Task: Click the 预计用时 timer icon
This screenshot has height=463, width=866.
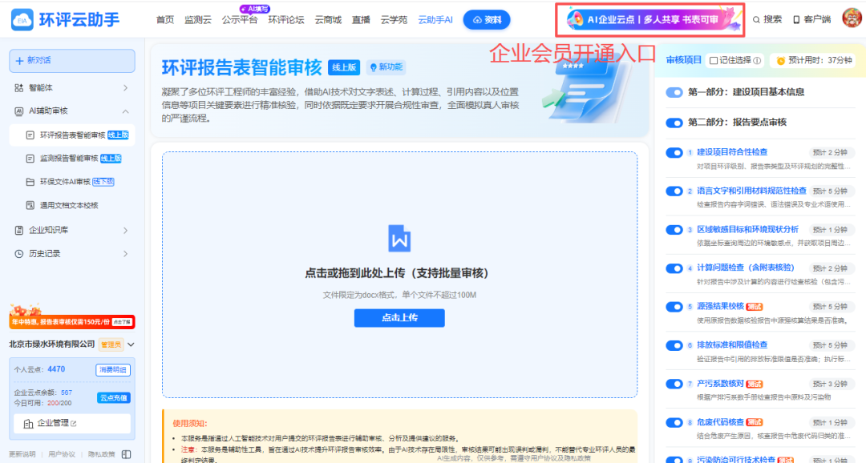Action: click(x=780, y=61)
